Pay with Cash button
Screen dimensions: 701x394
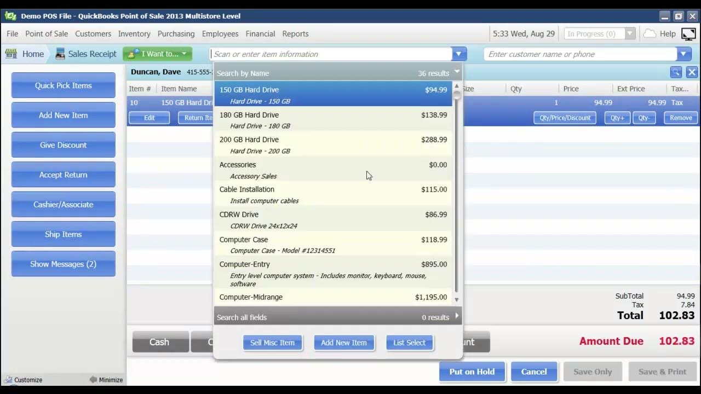159,342
